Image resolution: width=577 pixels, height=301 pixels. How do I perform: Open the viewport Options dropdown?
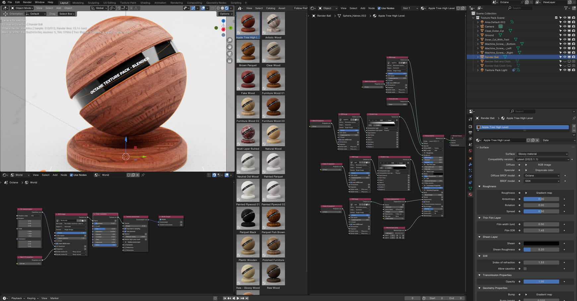226,14
